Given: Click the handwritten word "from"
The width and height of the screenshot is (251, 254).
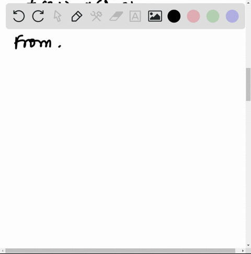Looking at the screenshot, I should pos(33,42).
